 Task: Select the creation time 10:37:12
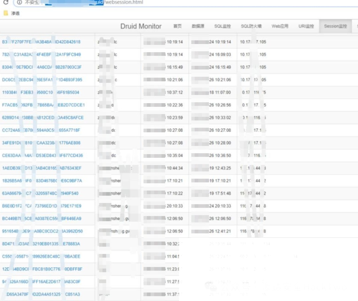[175, 92]
